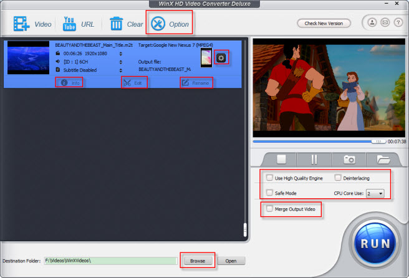Open snapshot folder icon

383,159
